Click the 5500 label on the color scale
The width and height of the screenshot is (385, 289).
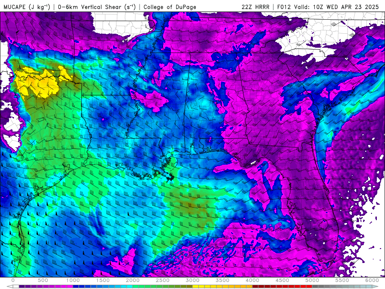342,280
